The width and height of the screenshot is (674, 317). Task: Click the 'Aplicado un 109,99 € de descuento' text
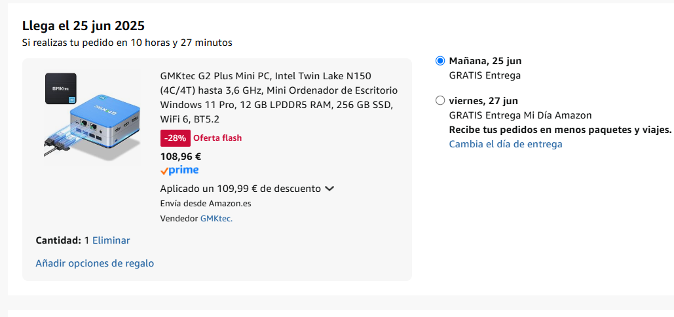[240, 189]
